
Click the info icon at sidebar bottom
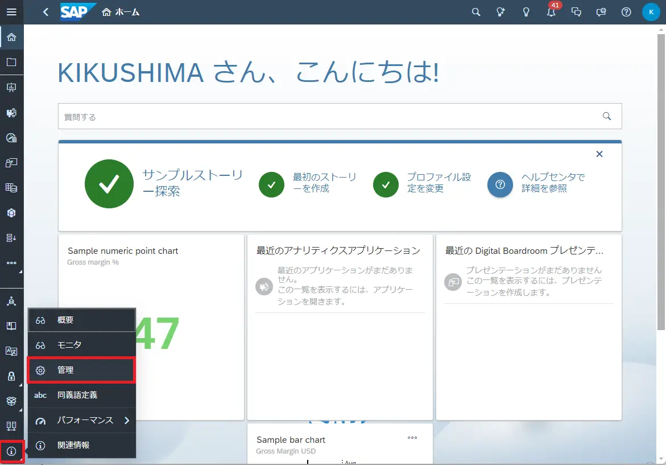(11, 451)
